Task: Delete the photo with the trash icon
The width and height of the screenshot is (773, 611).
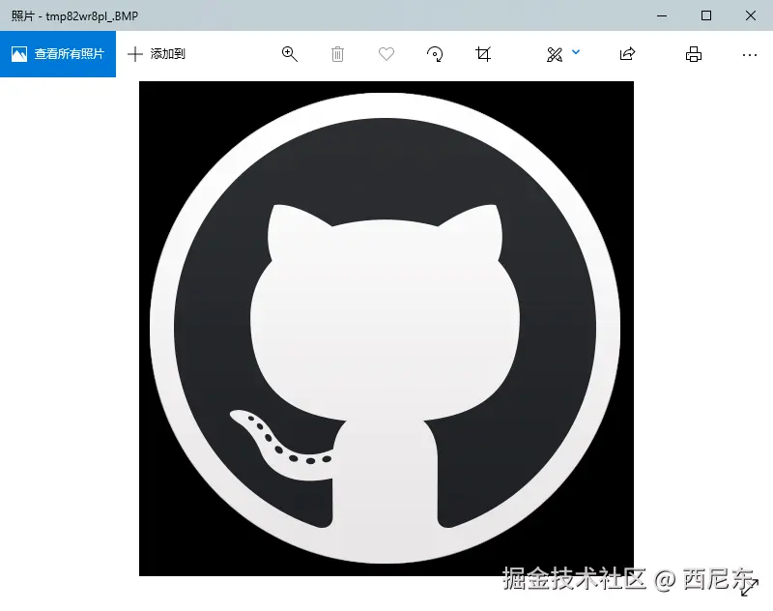Action: [337, 54]
